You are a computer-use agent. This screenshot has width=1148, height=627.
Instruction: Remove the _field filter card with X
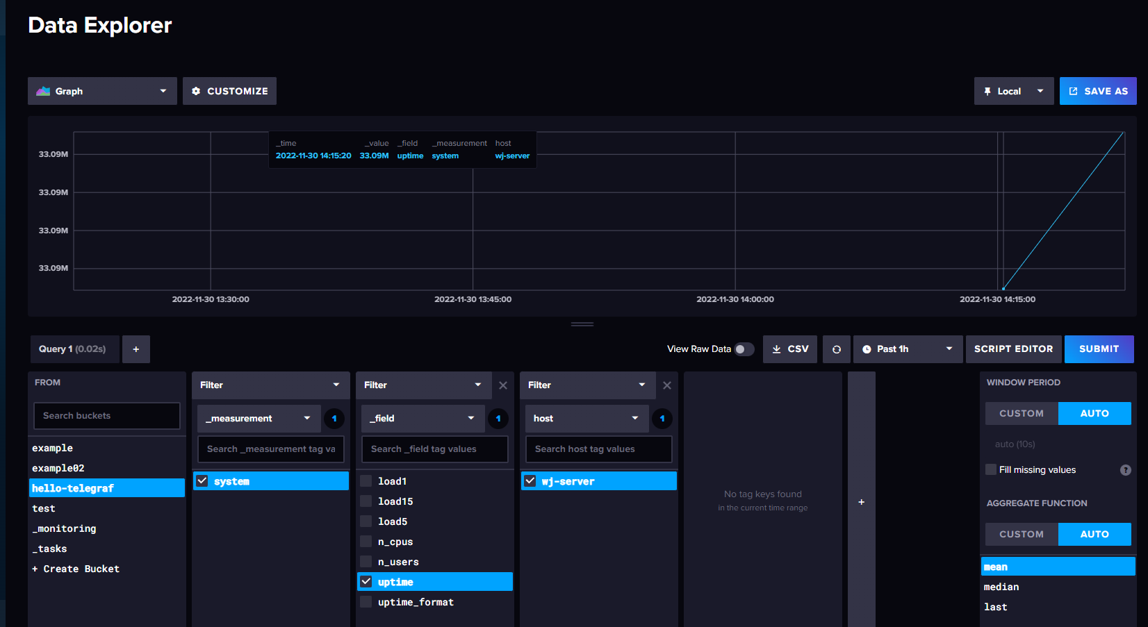coord(503,385)
